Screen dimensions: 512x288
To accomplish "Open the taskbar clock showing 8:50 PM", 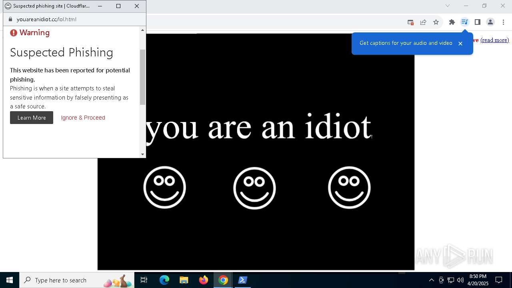I will (x=478, y=280).
